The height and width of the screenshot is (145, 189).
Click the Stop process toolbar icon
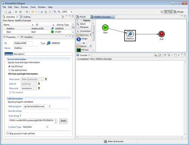pos(20,12)
